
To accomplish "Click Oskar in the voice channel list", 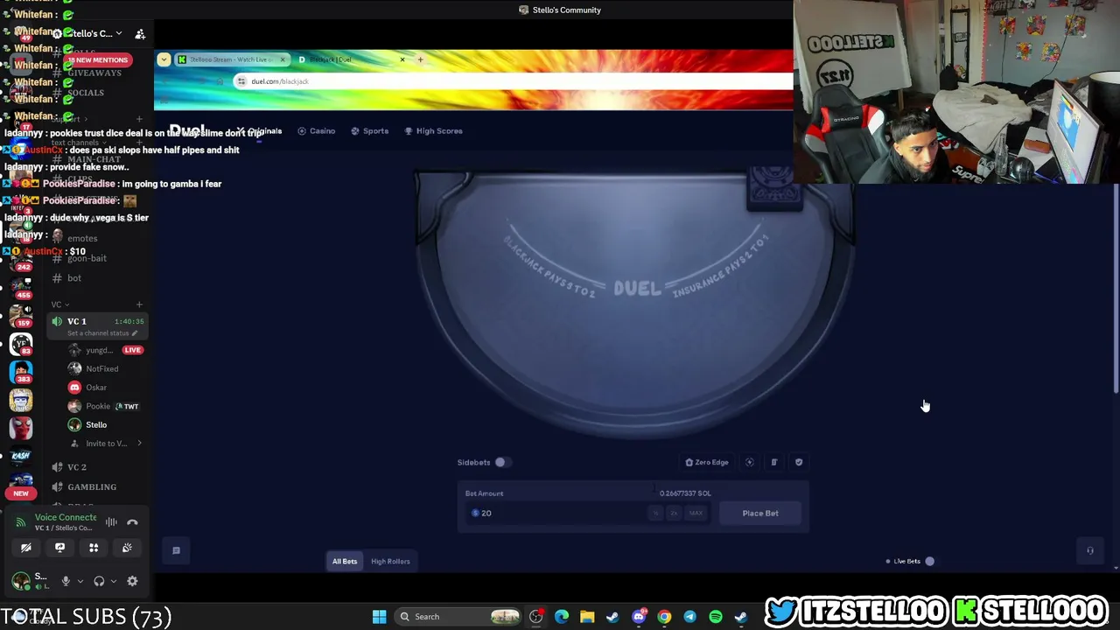I will click(x=96, y=388).
